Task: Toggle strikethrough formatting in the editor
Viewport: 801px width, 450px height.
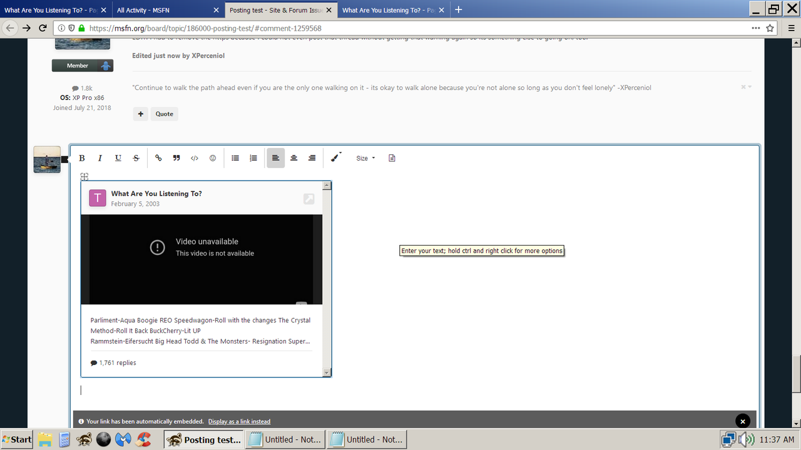Action: tap(136, 158)
